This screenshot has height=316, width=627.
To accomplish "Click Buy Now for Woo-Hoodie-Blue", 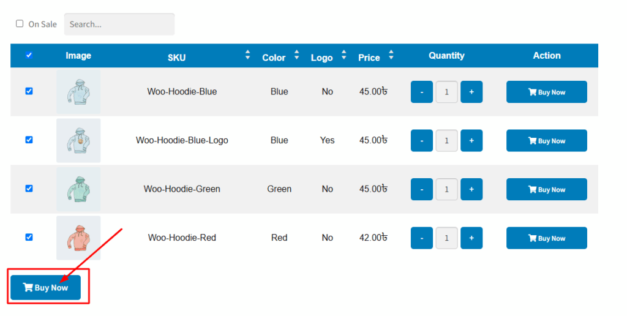I will pyautogui.click(x=546, y=92).
